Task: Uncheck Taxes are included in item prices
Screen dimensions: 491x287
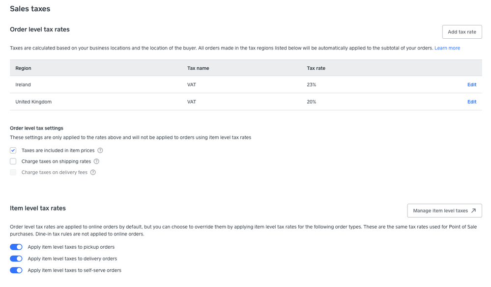Action: click(x=13, y=151)
